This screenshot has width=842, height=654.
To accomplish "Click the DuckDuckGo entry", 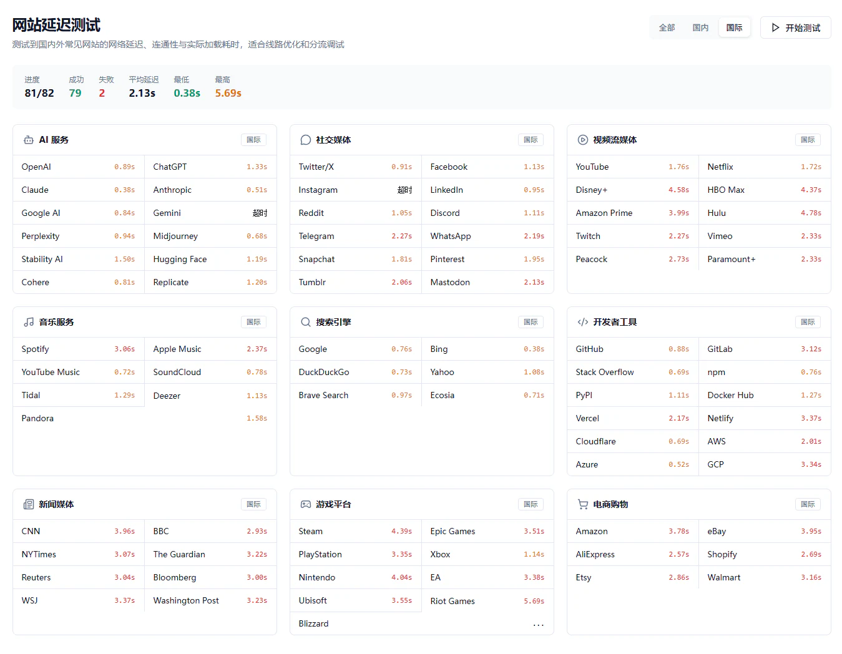I will coord(356,372).
